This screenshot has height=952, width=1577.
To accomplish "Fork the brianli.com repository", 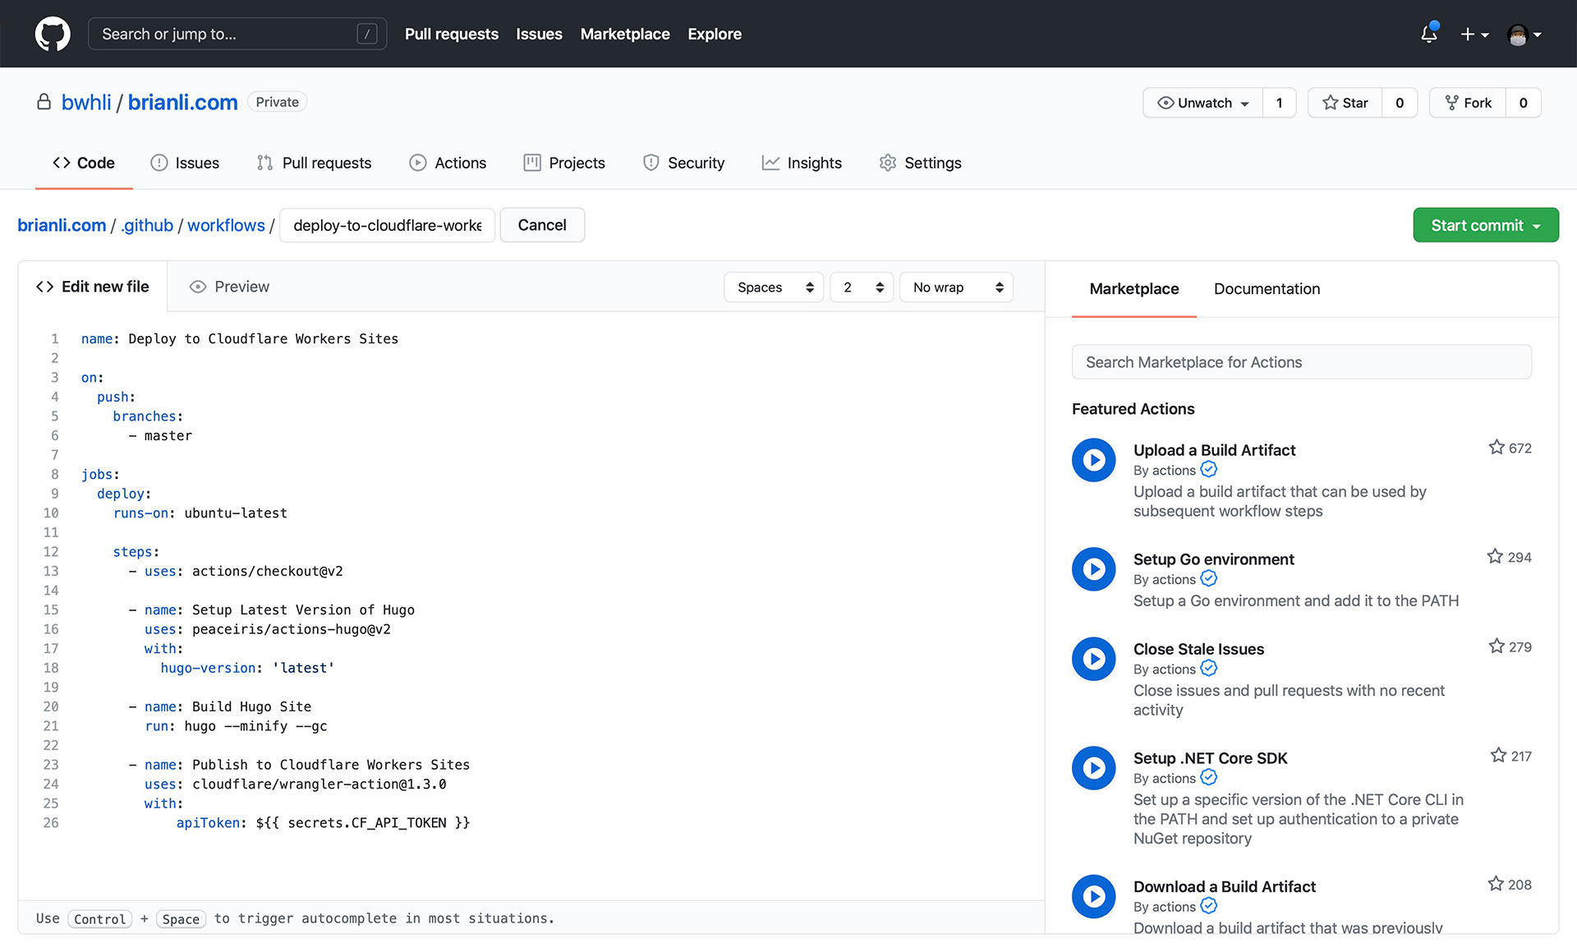I will pyautogui.click(x=1468, y=103).
